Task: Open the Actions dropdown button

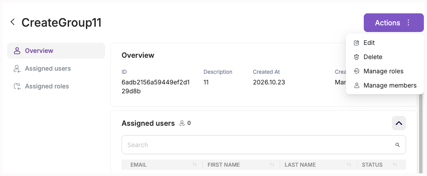Action: [394, 23]
